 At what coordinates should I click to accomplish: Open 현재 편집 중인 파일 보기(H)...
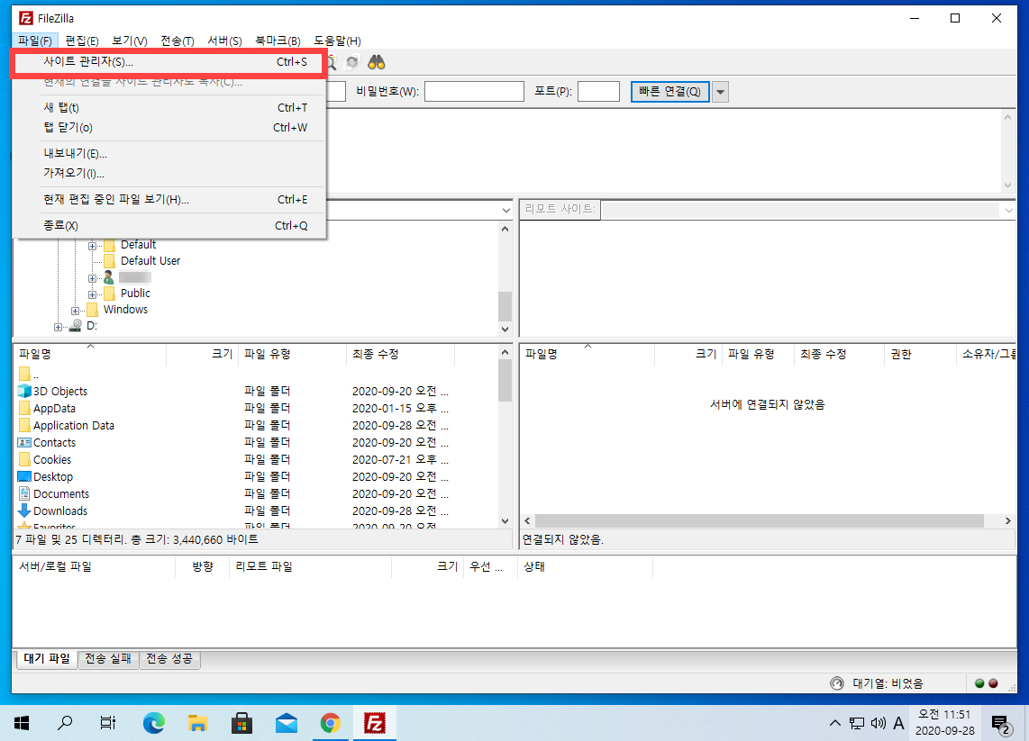[168, 199]
